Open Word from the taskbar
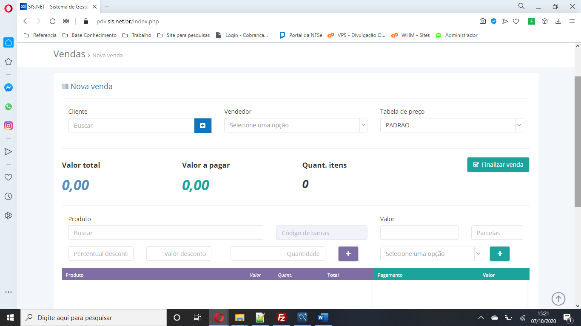 (323, 318)
